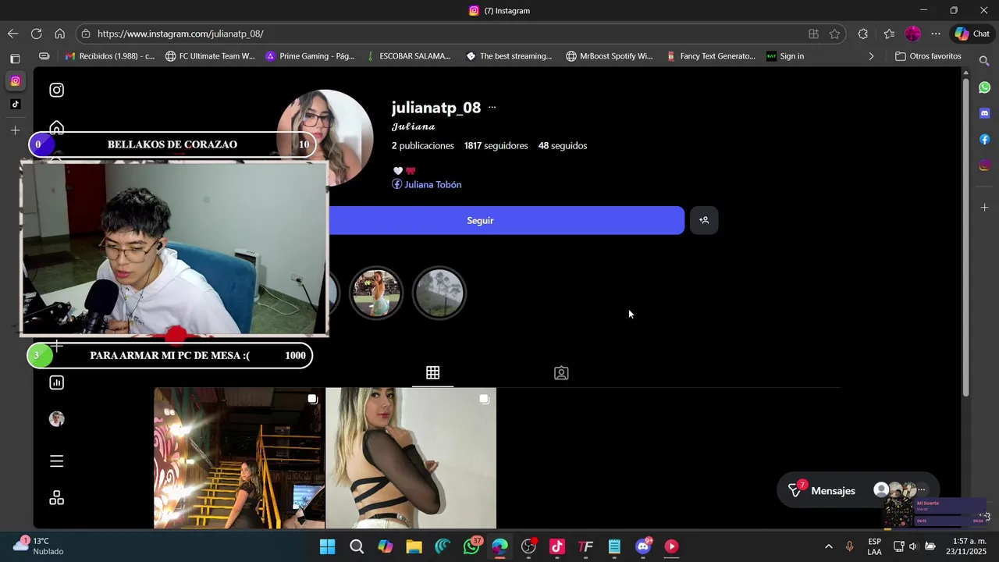Reload the Instagram page
Viewport: 999px width, 562px height.
[36, 34]
